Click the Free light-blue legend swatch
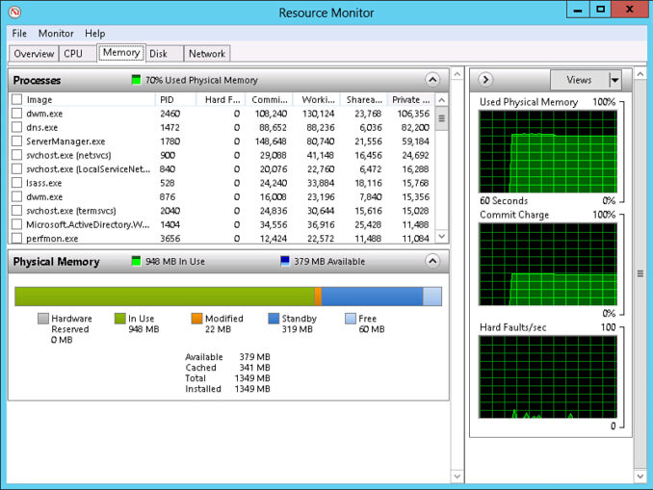 coord(351,319)
